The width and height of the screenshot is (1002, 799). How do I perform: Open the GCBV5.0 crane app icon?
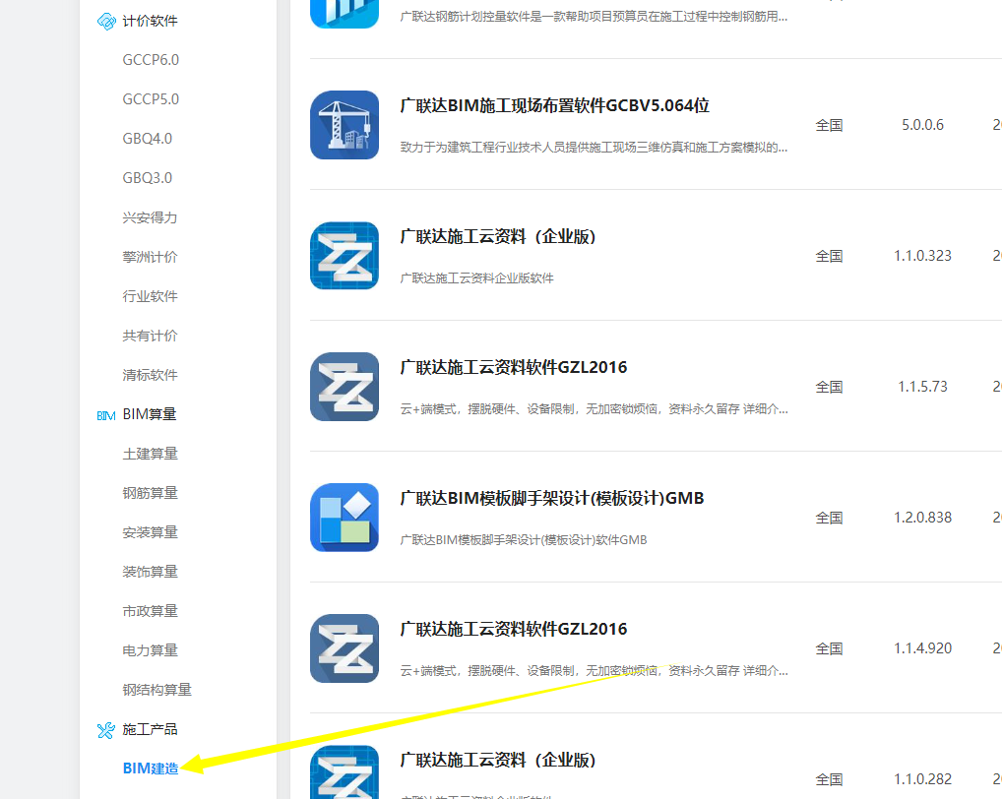[344, 125]
